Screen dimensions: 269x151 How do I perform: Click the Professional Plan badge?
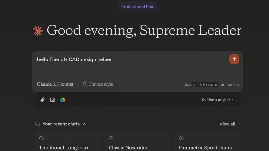point(138,7)
